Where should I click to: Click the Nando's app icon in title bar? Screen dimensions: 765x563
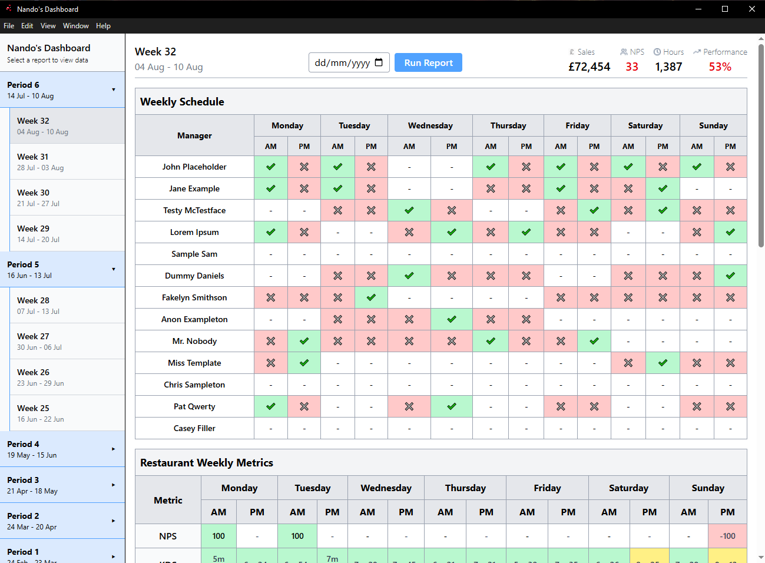click(8, 9)
